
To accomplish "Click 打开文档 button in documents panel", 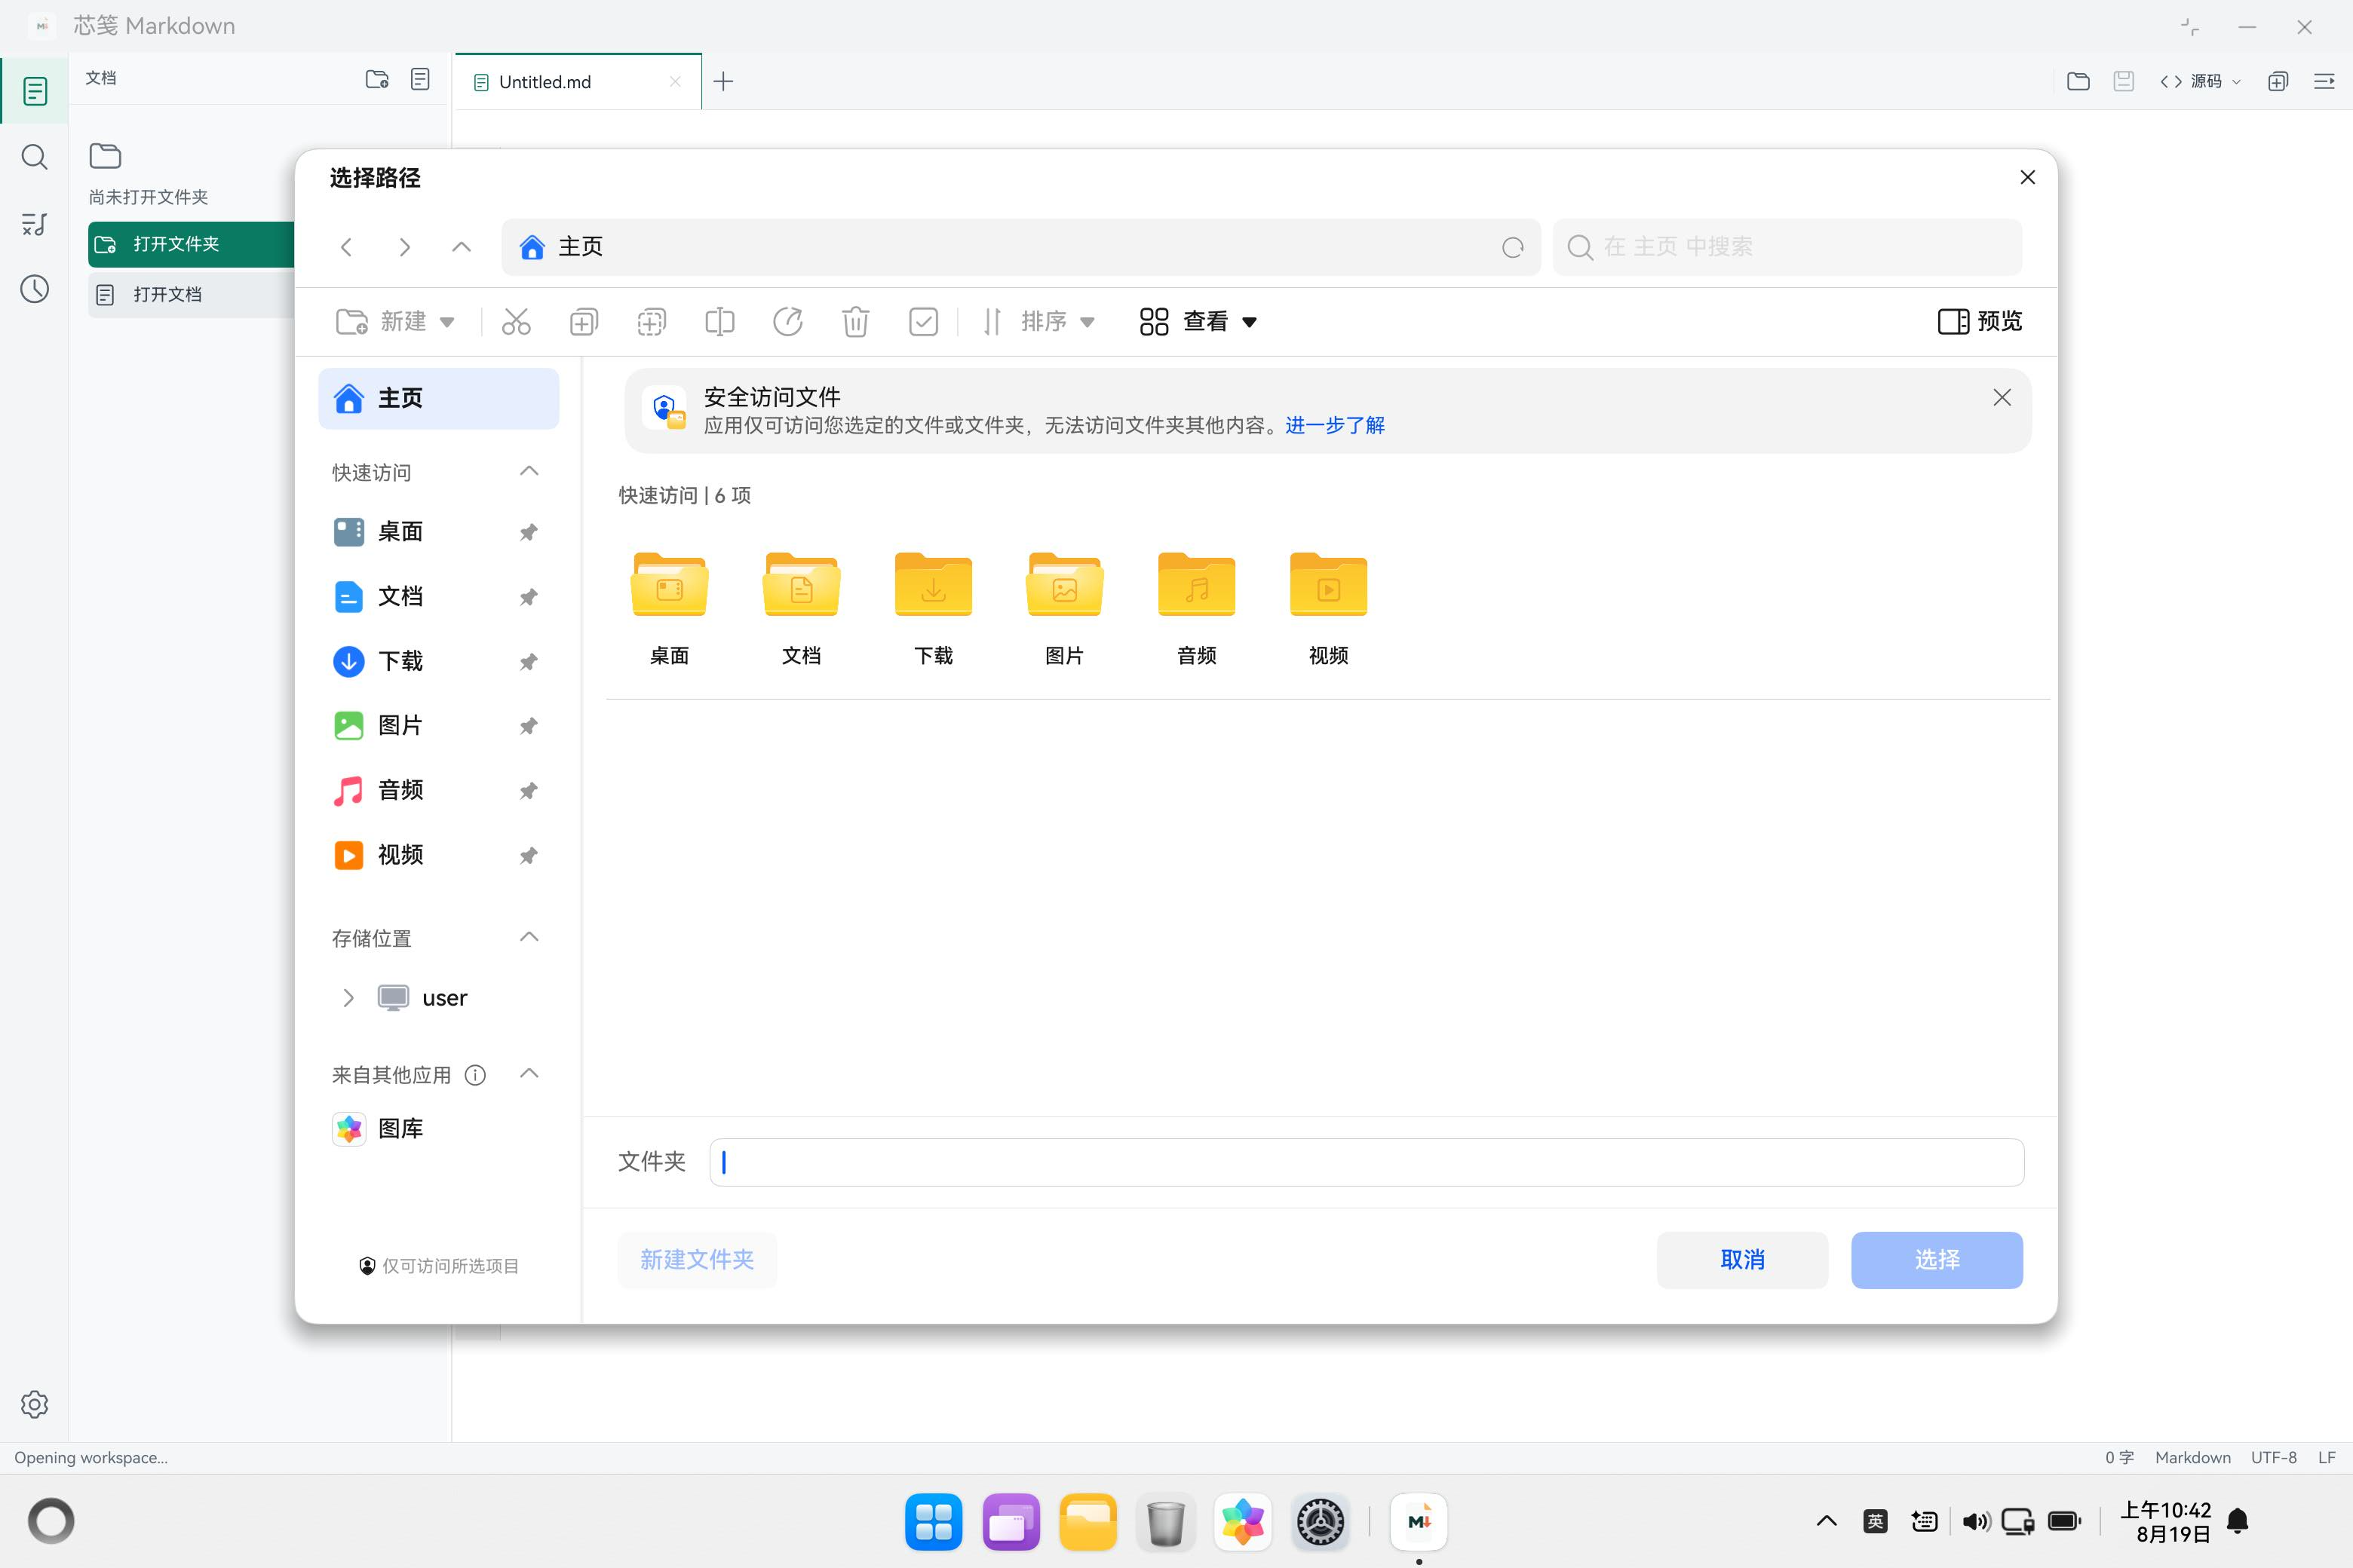I will coord(191,295).
